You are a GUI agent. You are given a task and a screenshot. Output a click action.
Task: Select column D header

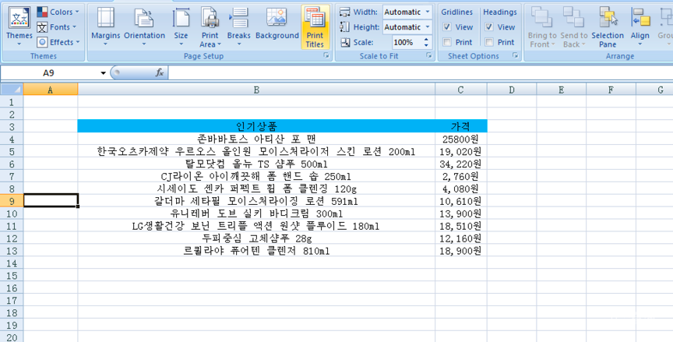(x=512, y=90)
